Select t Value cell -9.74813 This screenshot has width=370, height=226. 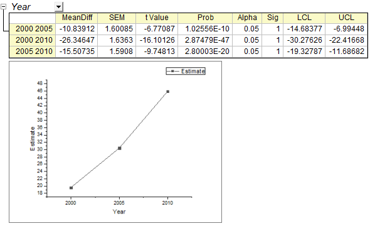pyautogui.click(x=157, y=51)
